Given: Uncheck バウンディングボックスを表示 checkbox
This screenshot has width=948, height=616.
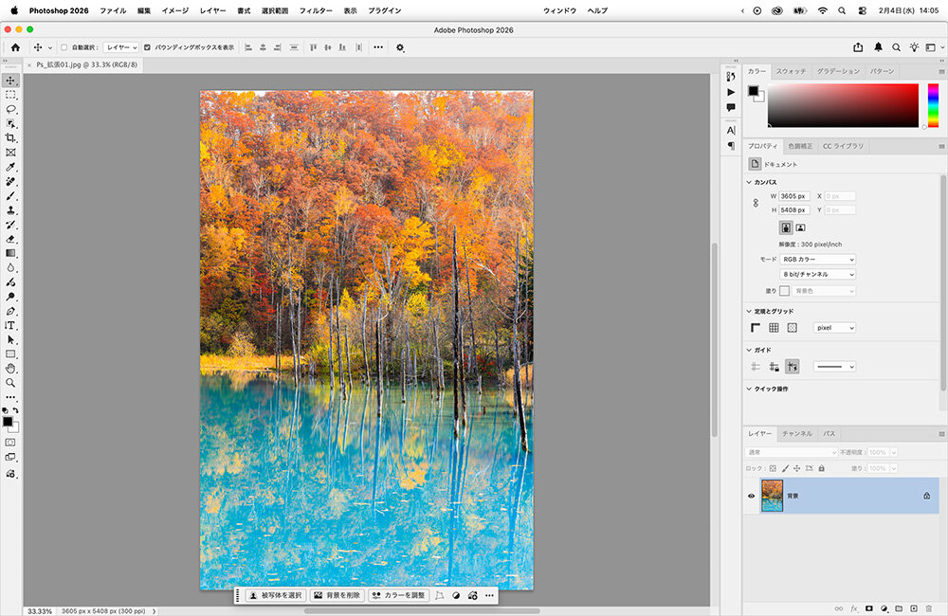Looking at the screenshot, I should point(147,47).
